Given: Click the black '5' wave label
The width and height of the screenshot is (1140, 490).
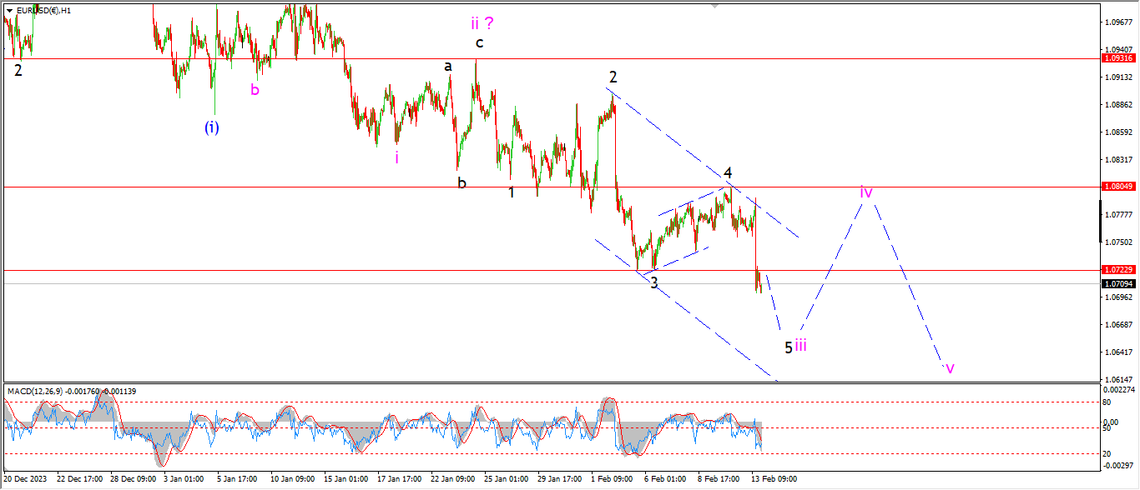Looking at the screenshot, I should 788,347.
